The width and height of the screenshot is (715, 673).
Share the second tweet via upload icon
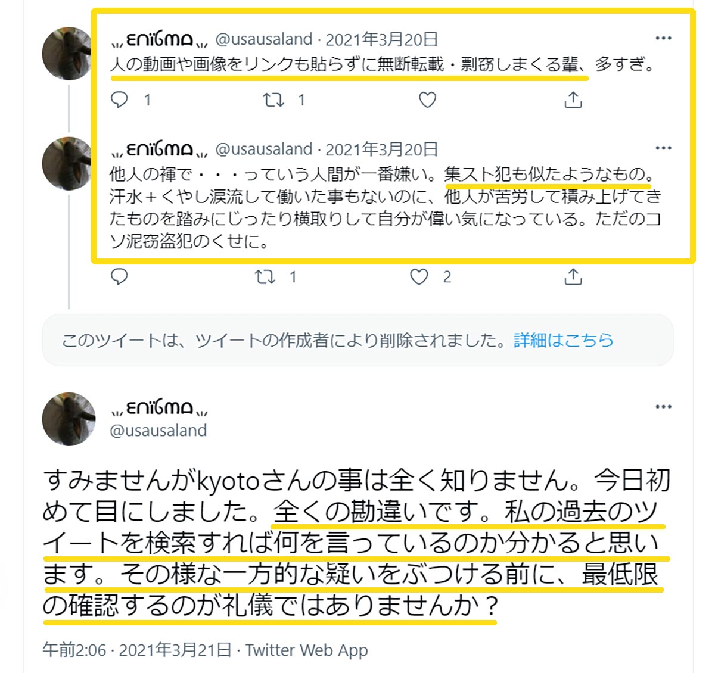click(573, 276)
